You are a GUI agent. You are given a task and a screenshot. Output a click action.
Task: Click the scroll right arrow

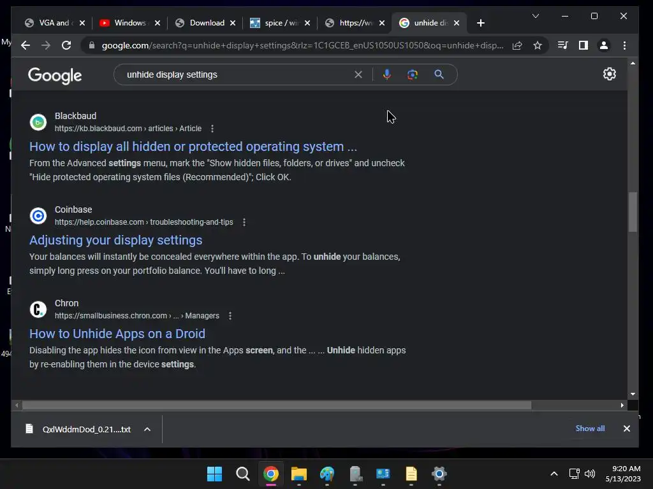622,405
